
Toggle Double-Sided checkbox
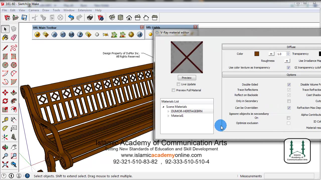pyautogui.click(x=289, y=84)
